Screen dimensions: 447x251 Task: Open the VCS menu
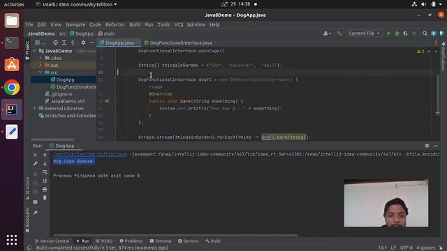point(179,24)
